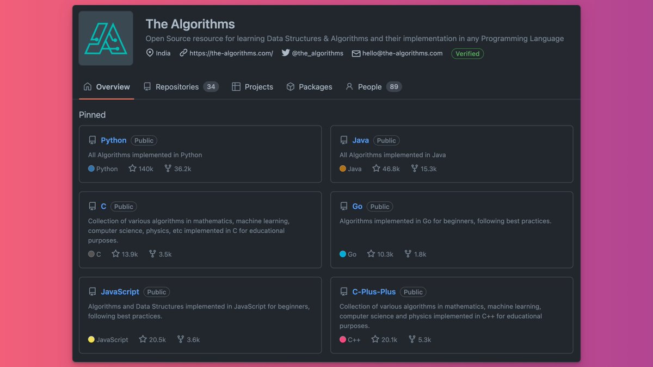Click the repo icon of Go card
The width and height of the screenshot is (653, 367).
coord(344,207)
